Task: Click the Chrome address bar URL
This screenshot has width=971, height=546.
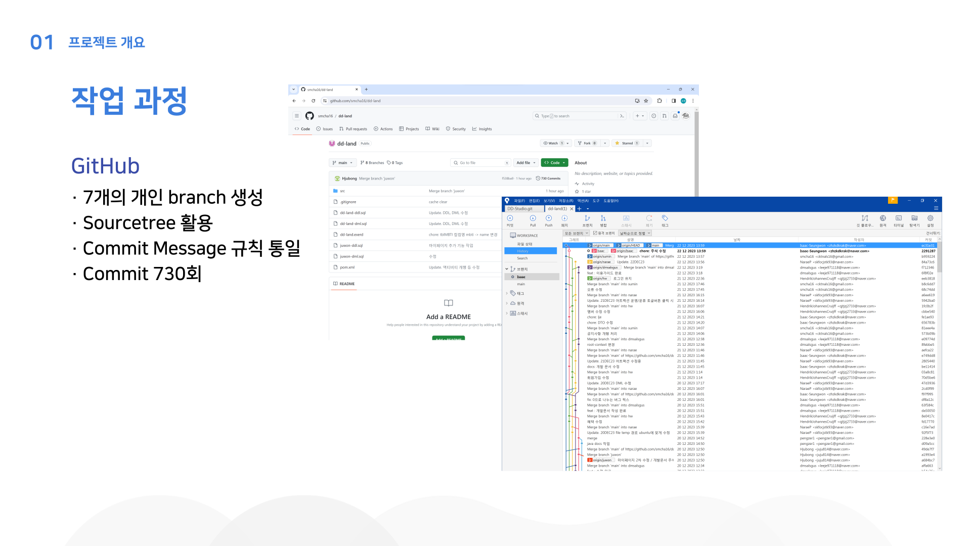Action: tap(356, 101)
